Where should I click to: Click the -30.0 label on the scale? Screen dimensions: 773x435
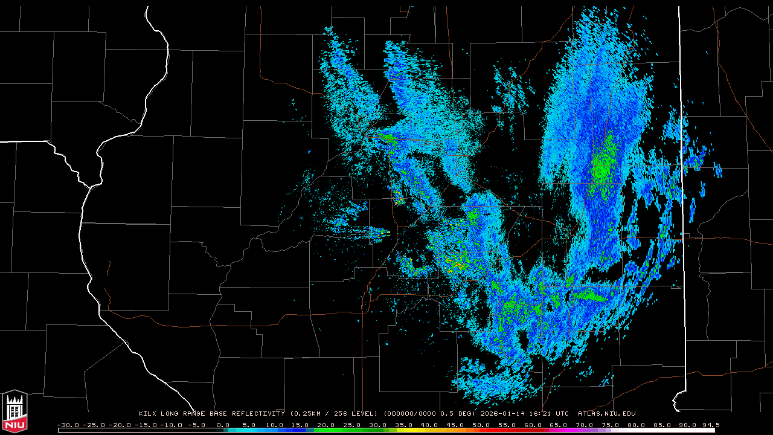(68, 425)
